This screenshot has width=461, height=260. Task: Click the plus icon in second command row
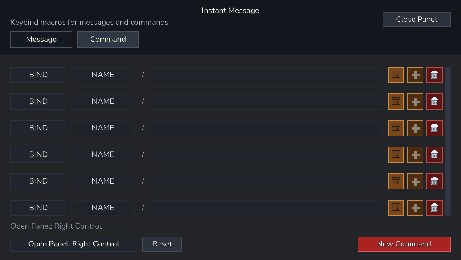[415, 102]
